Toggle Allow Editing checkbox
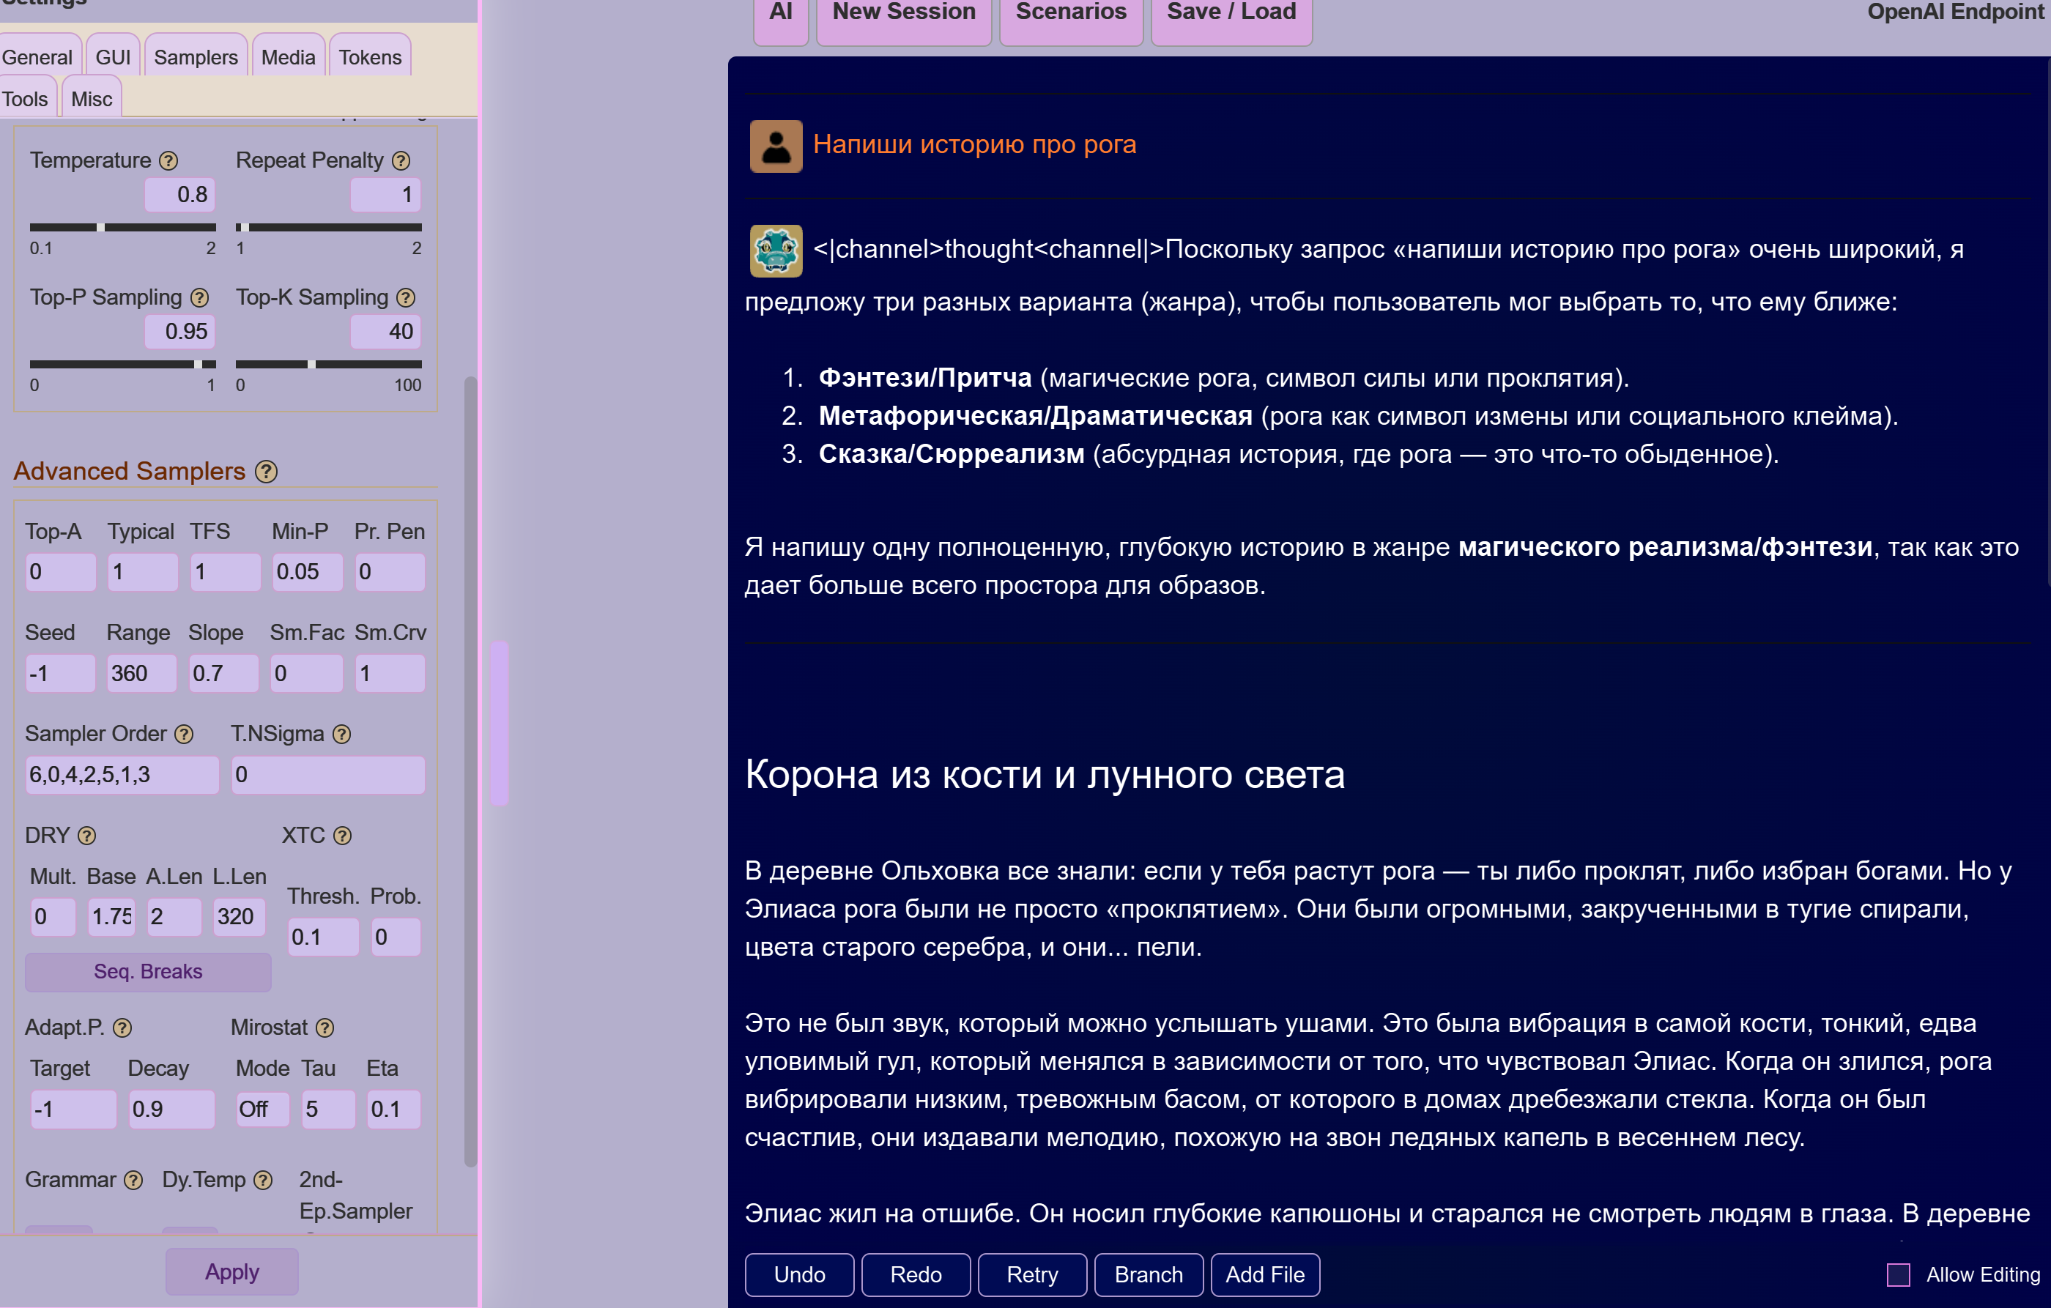Screen dimensions: 2051x1308 1899,1275
